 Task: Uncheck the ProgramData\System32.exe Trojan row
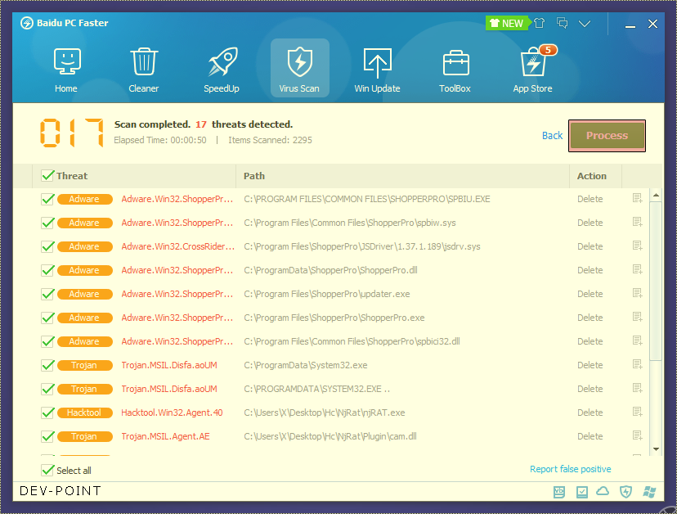pyautogui.click(x=47, y=365)
